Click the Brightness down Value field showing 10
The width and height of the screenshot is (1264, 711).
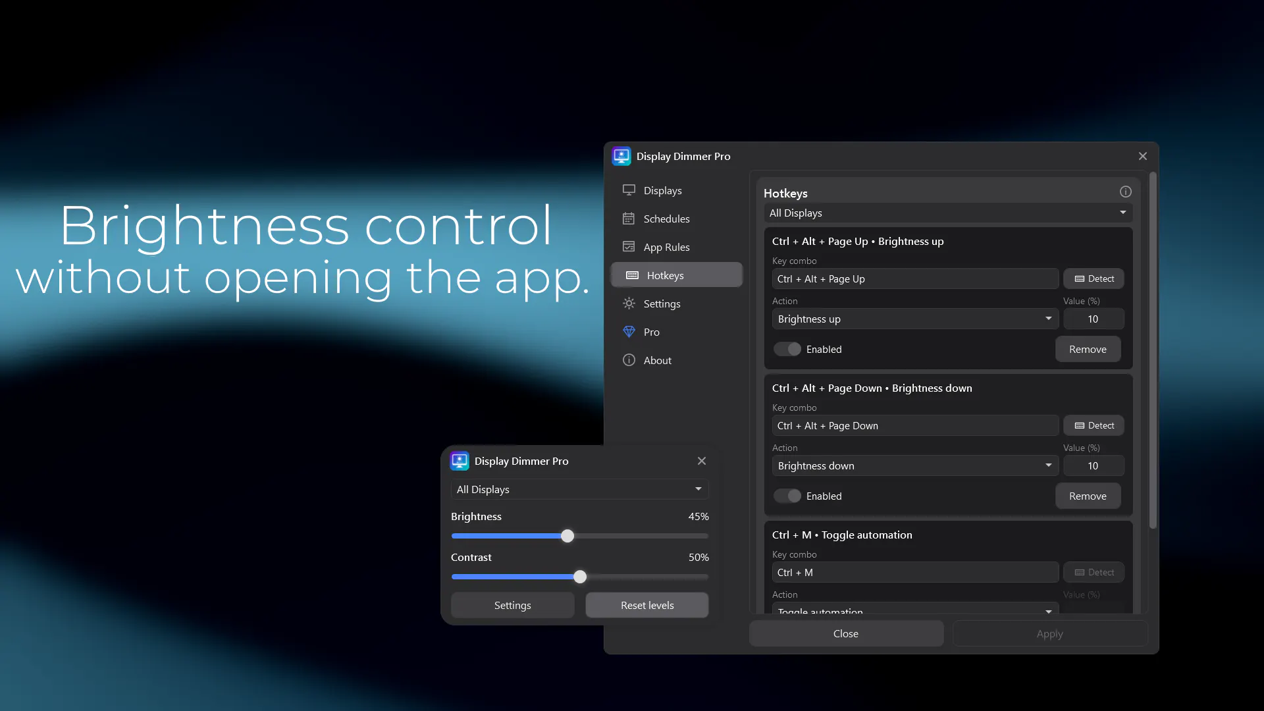click(1093, 465)
